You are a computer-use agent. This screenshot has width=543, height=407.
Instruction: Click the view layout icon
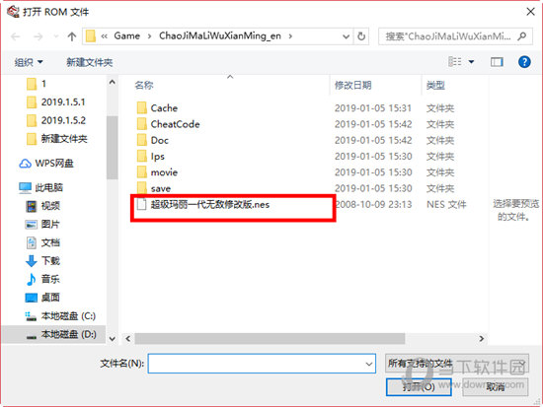455,62
